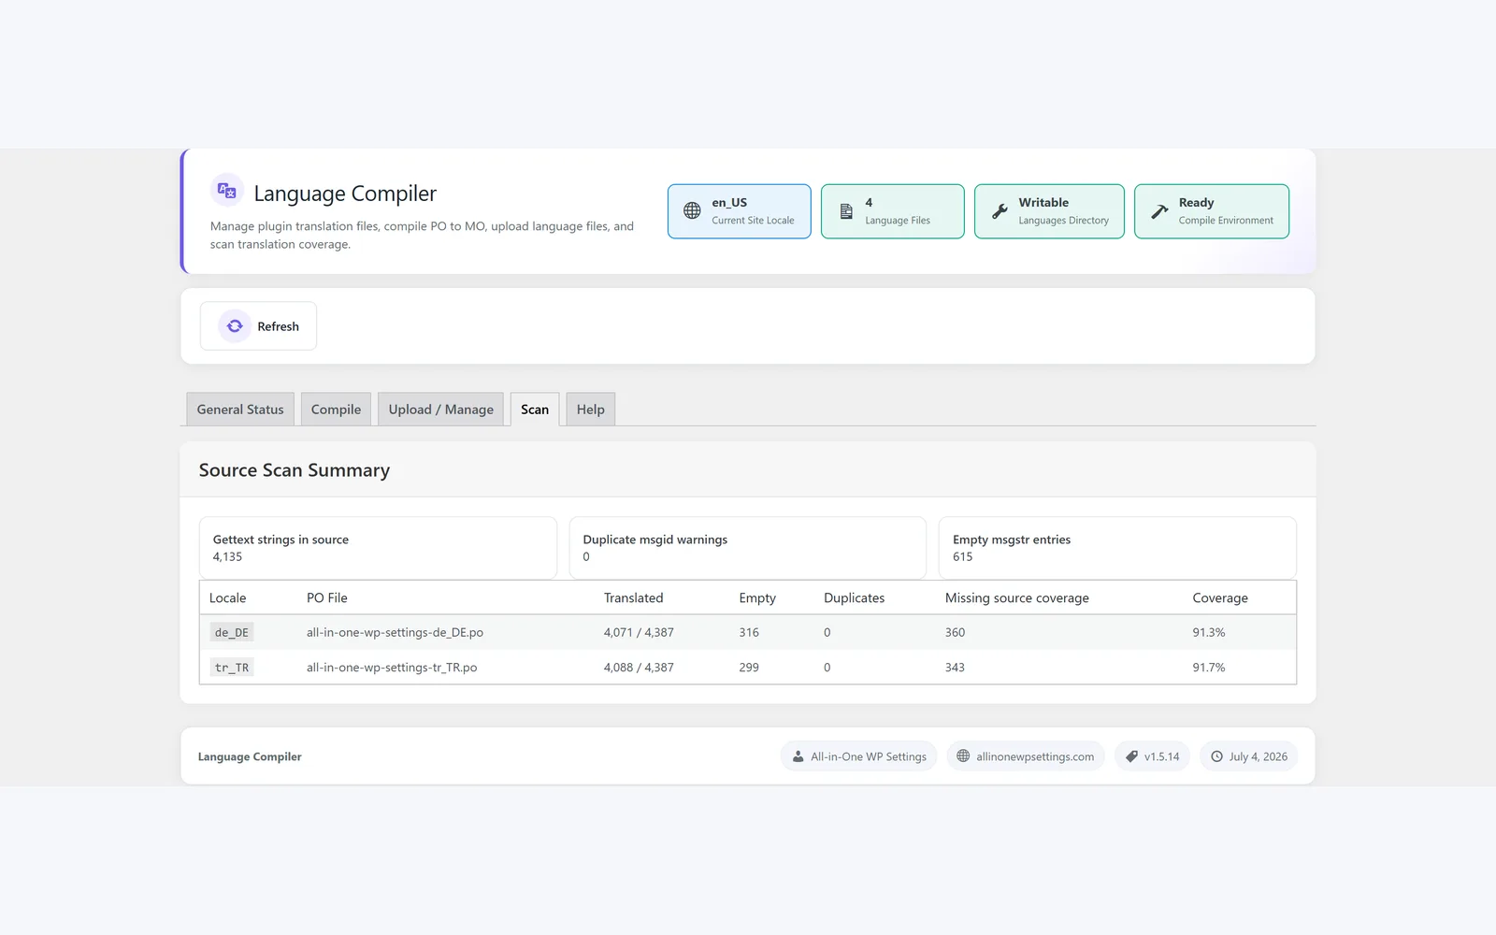Click the 91.3% coverage value
Viewport: 1496px width, 935px height.
tap(1209, 632)
